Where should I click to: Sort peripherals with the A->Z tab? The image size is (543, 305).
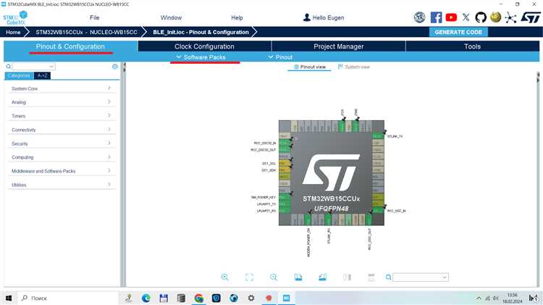[43, 75]
